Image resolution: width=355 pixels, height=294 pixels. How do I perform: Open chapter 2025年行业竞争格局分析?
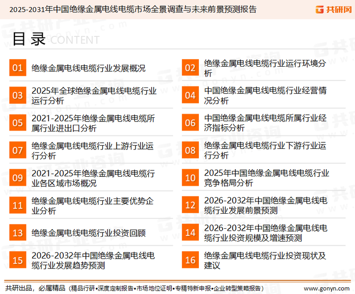coord(266,178)
